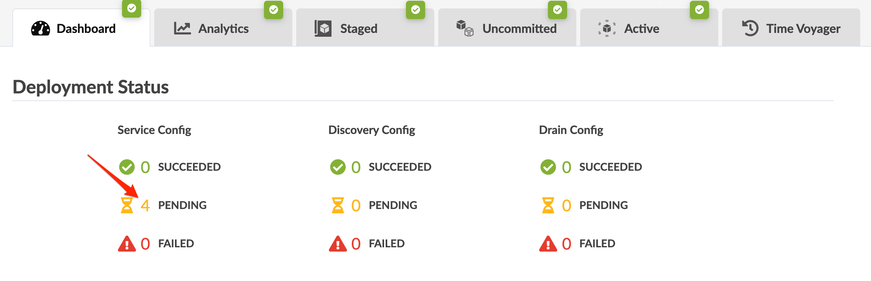
Task: Go to the Active tab
Action: point(642,28)
